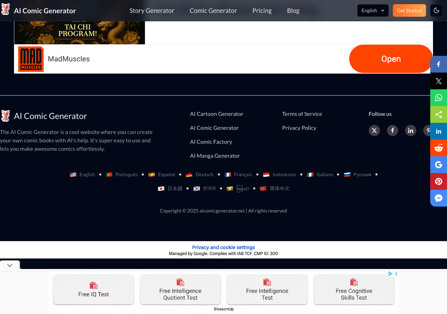Switch language to Italiano

pyautogui.click(x=325, y=174)
